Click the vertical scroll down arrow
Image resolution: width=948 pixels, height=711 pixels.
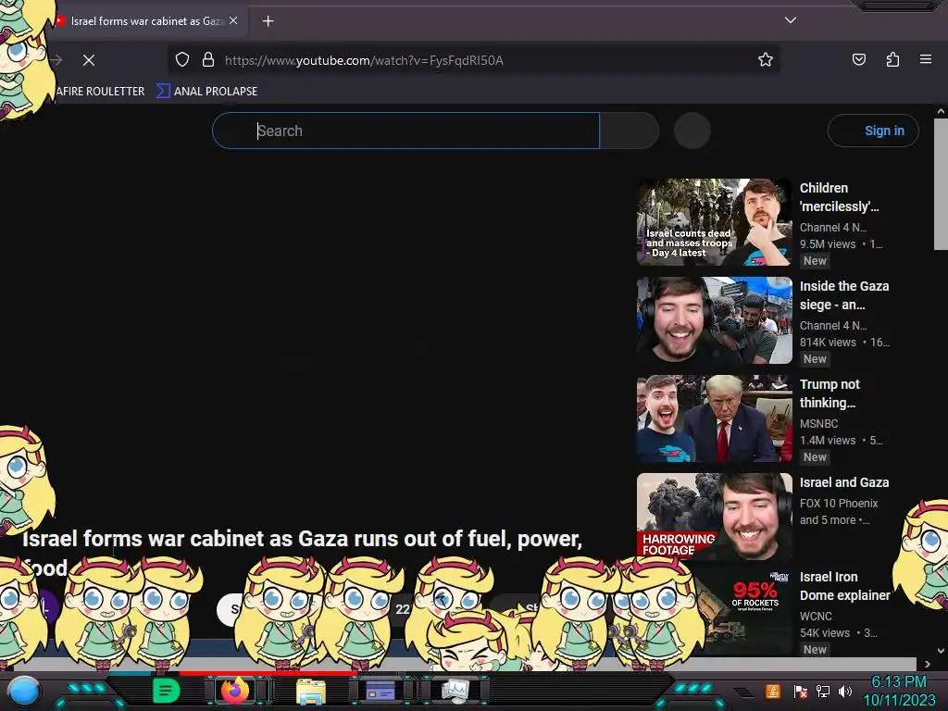941,651
